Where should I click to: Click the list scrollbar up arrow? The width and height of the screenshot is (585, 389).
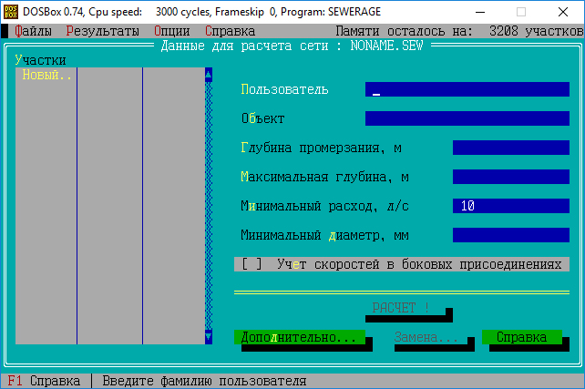[208, 75]
